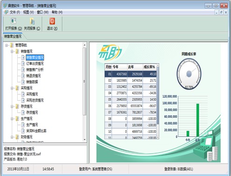This screenshot has width=231, height=176.
Task: Click the tree panel scroll-down arrow
Action: (84, 140)
